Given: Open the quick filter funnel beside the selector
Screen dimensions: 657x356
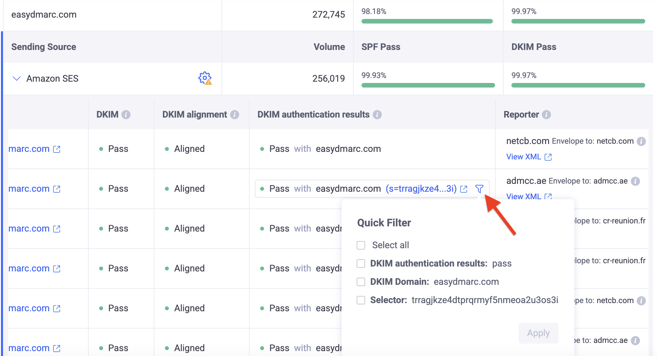Looking at the screenshot, I should pos(479,189).
